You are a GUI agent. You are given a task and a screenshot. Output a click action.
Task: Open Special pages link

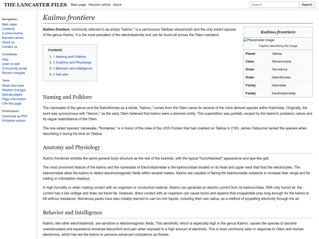coord(12,94)
